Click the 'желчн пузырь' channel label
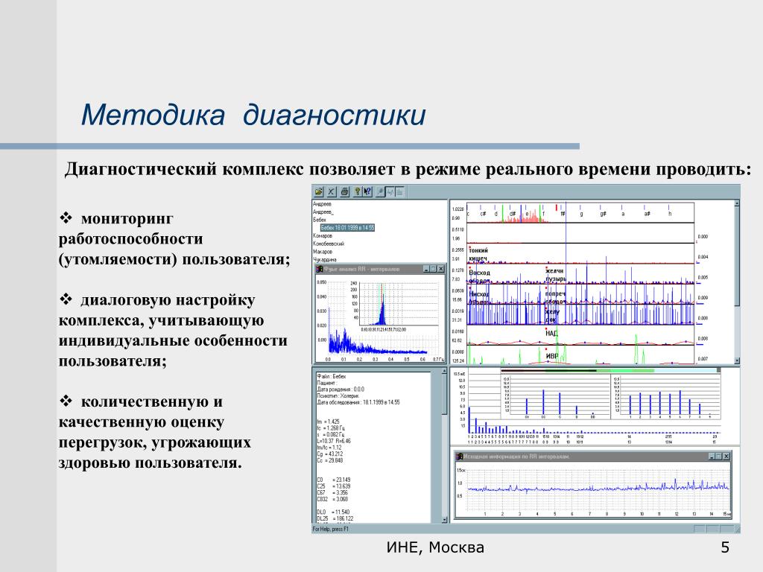 point(556,275)
